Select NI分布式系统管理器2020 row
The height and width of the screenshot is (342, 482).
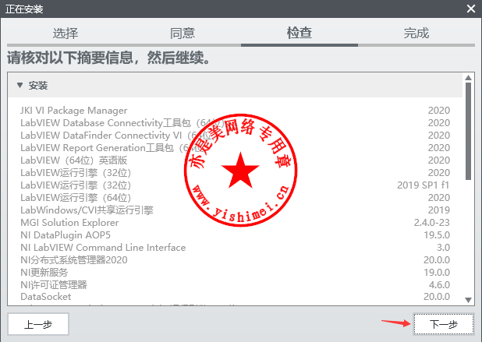click(x=236, y=260)
